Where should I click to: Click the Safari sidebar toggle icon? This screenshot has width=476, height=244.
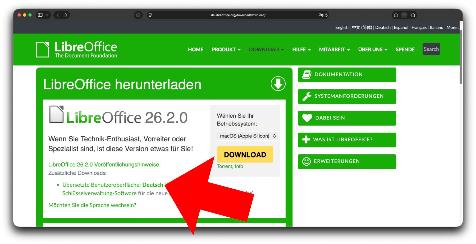click(x=40, y=15)
